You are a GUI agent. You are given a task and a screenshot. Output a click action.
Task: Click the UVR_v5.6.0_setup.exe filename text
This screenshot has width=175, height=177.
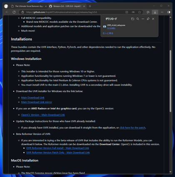point(116,25)
